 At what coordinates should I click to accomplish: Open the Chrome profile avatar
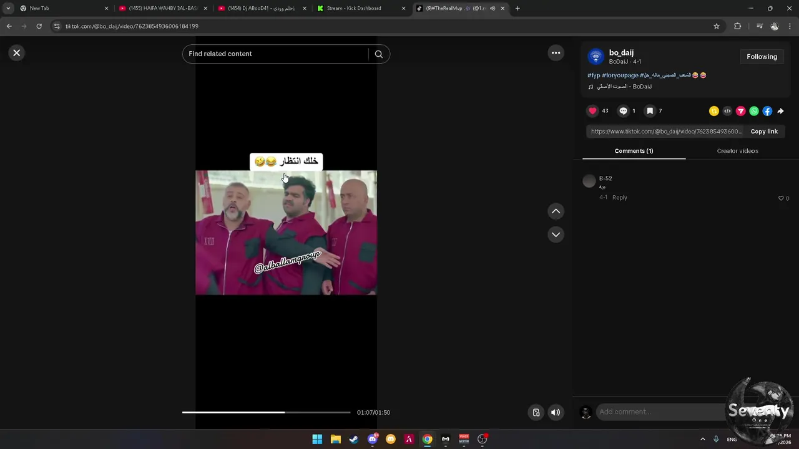pos(775,26)
